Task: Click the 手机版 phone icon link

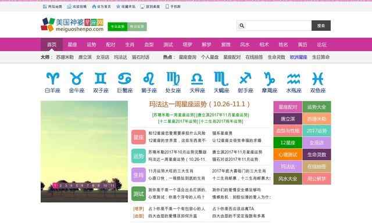Action: click(x=173, y=6)
